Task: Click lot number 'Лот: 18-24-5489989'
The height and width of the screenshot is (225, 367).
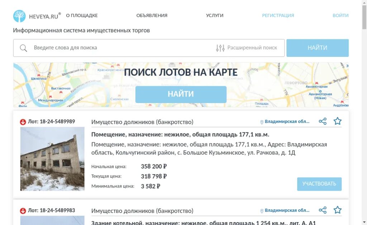Action: tap(52, 122)
